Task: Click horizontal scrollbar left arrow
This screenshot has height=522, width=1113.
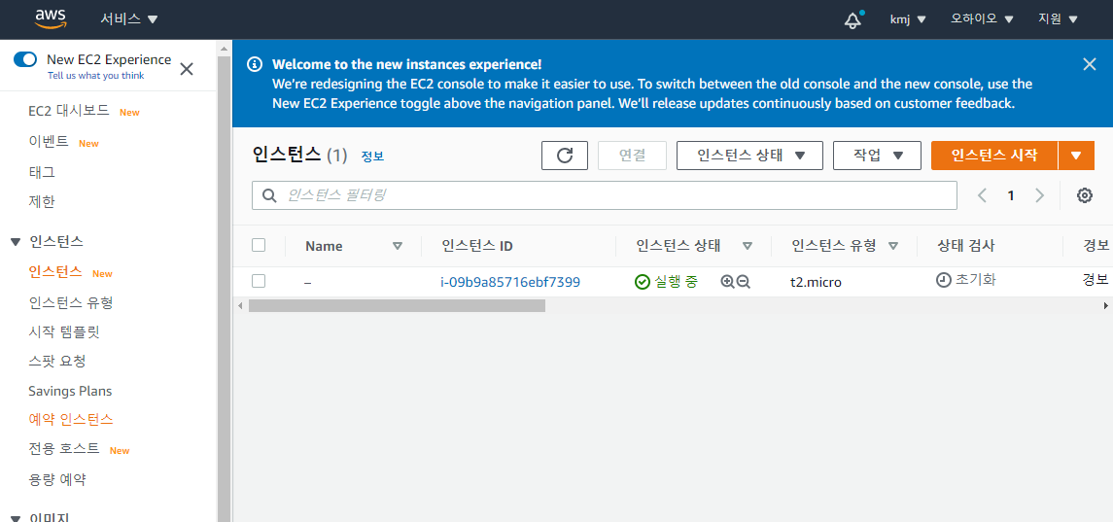Action: (x=240, y=305)
